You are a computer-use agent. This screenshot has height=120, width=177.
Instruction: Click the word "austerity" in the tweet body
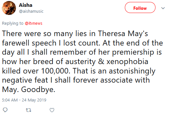[81, 62]
